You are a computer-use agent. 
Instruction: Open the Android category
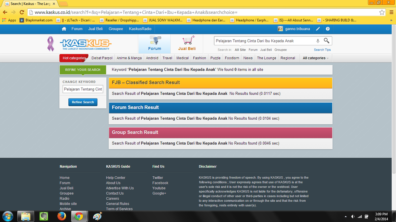click(x=152, y=58)
